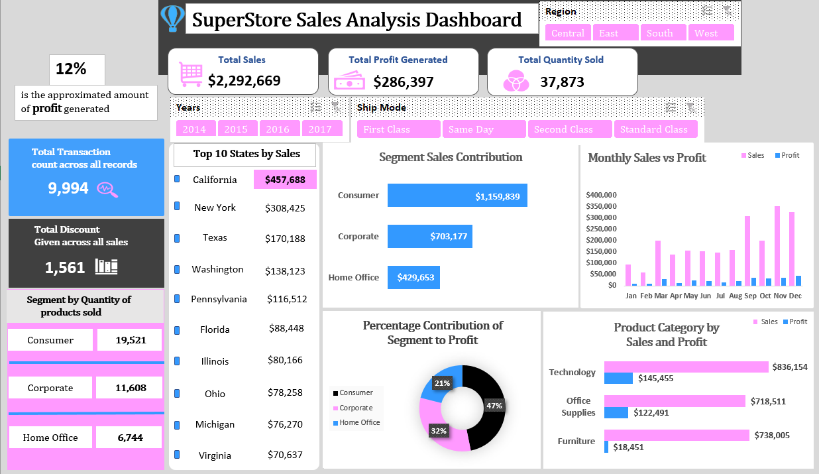Select the 2016 year slicer button
The image size is (819, 474).
coord(278,129)
